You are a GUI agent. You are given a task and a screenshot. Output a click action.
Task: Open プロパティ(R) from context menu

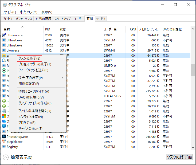(27, 123)
